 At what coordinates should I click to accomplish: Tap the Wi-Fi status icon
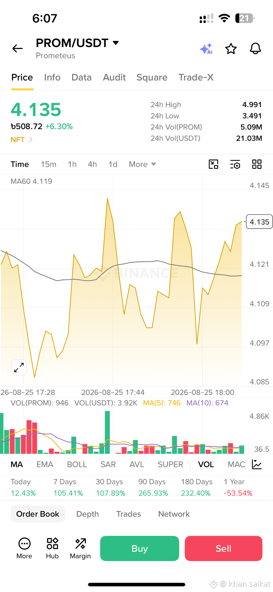coord(225,18)
